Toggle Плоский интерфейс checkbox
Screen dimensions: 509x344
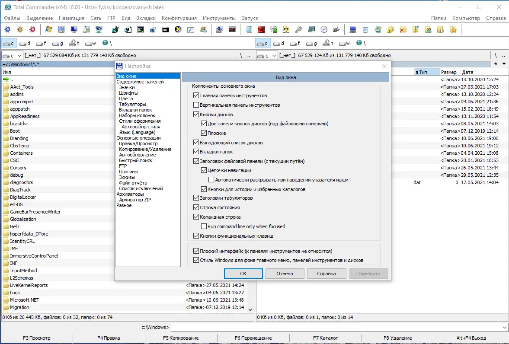[x=196, y=251]
